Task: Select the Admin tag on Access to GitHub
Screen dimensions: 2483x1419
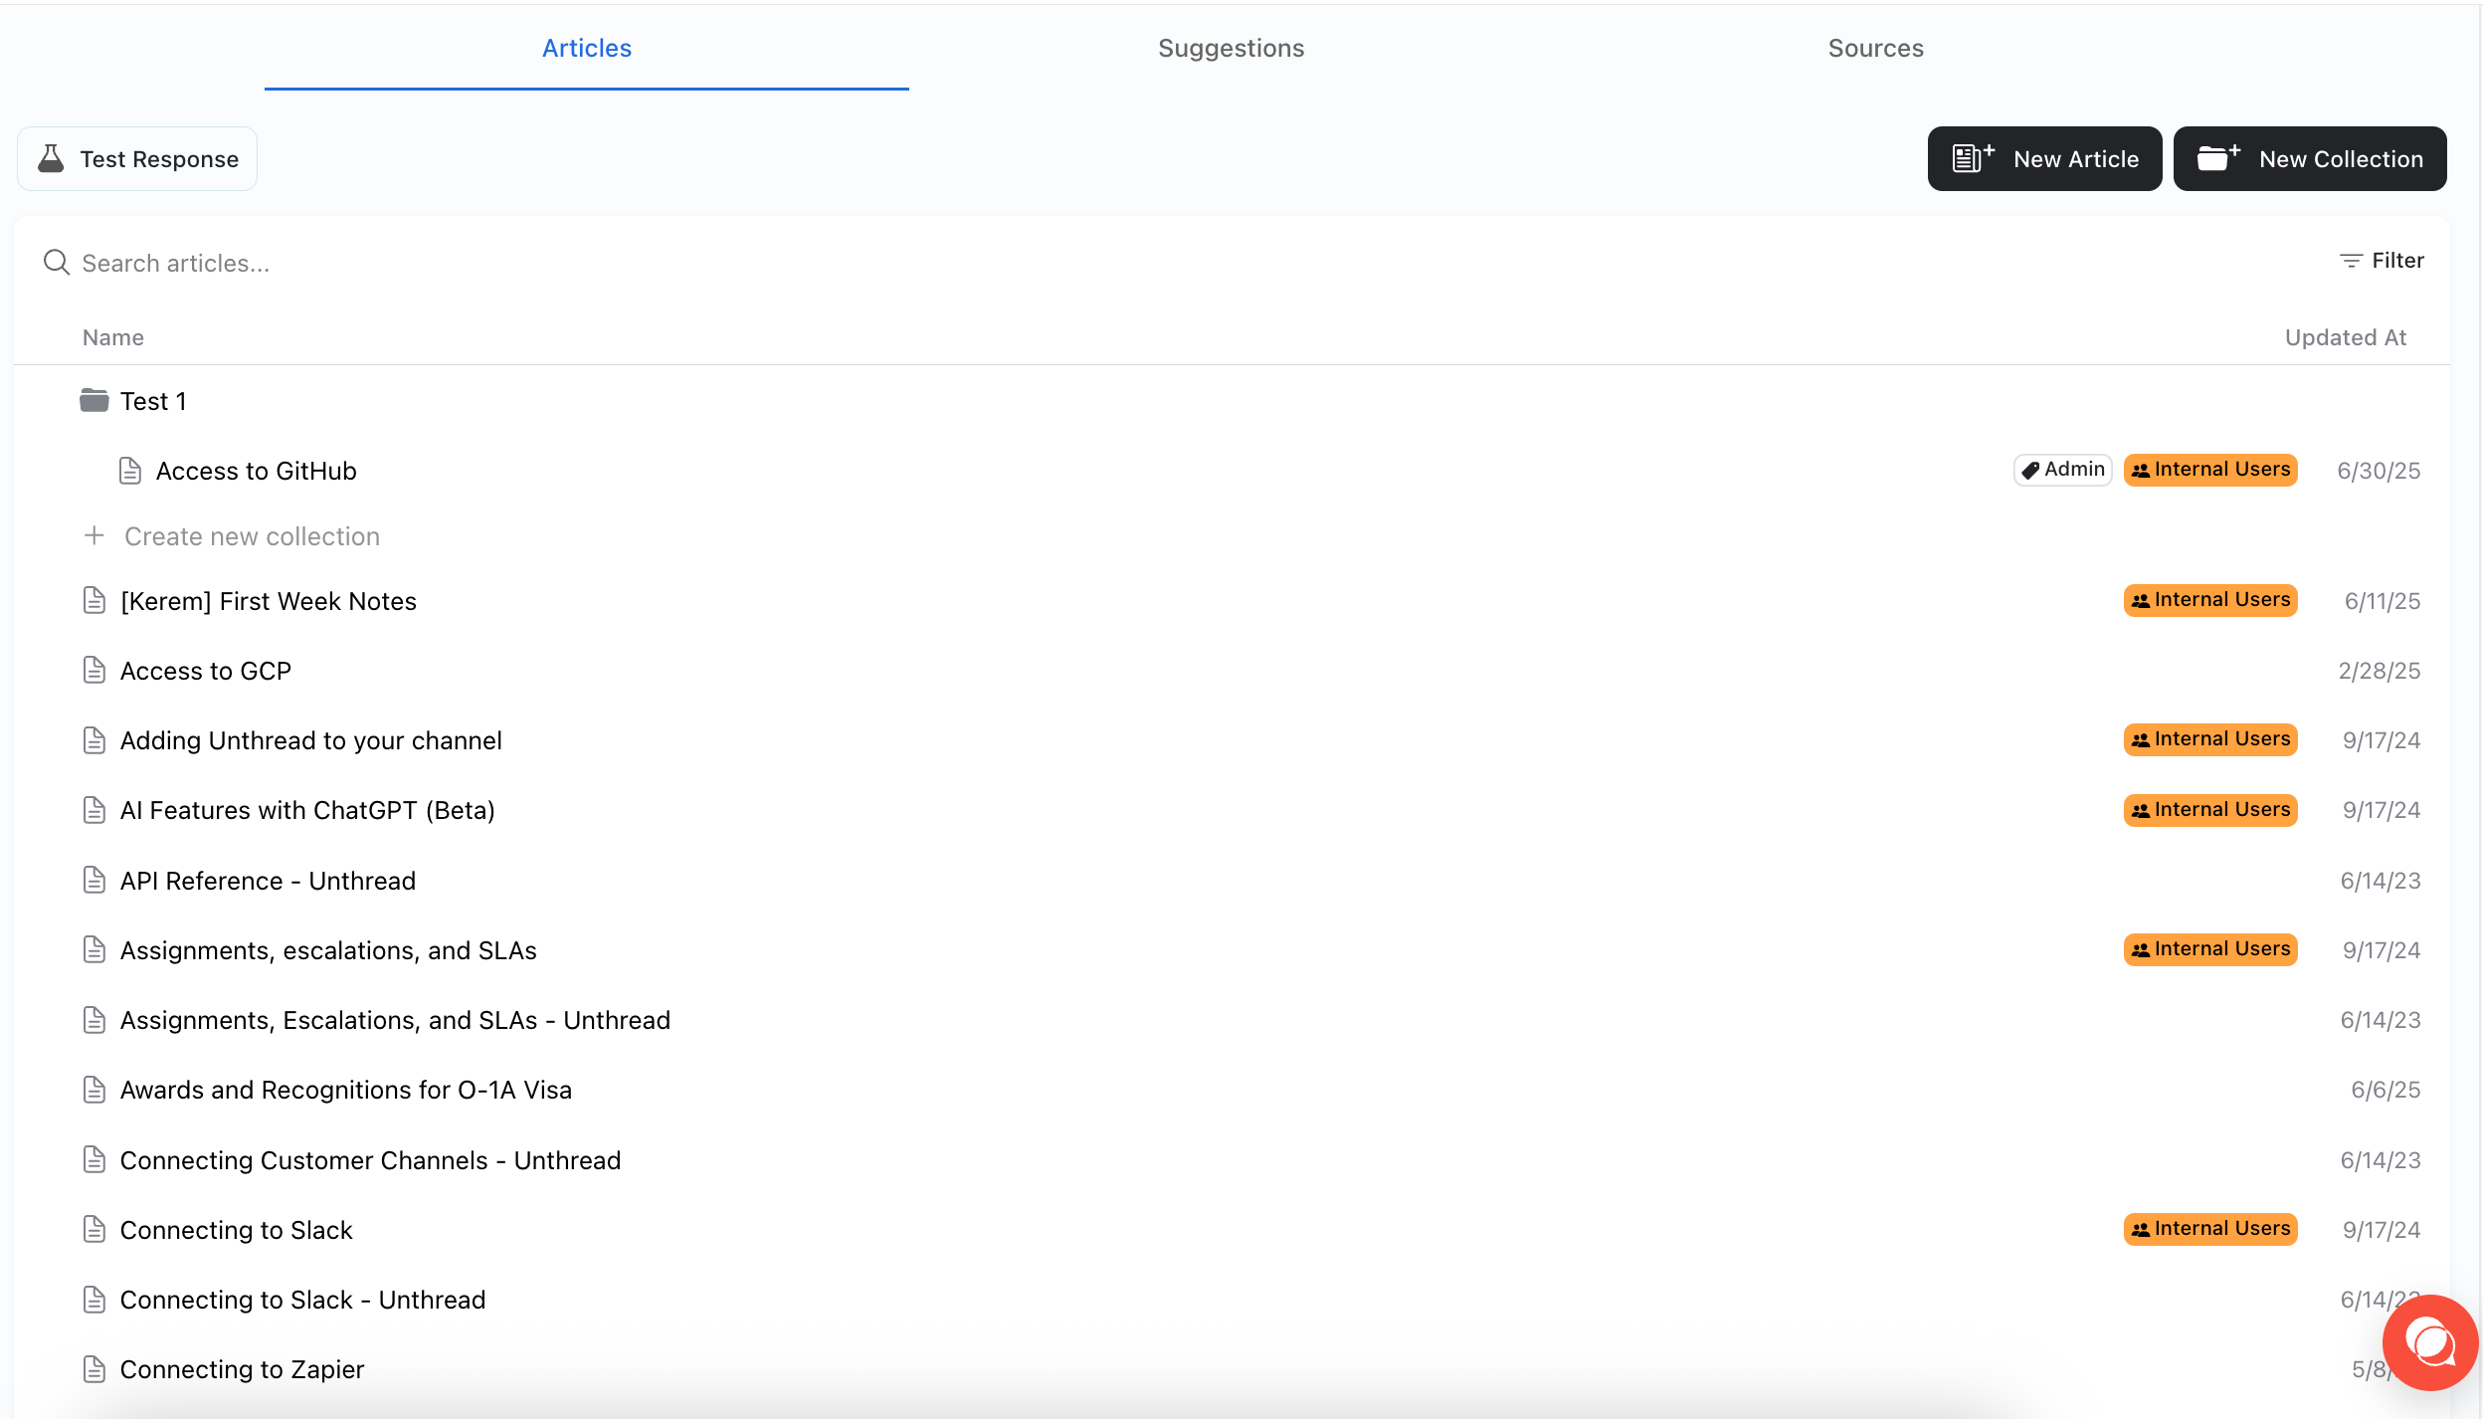Action: click(2060, 470)
